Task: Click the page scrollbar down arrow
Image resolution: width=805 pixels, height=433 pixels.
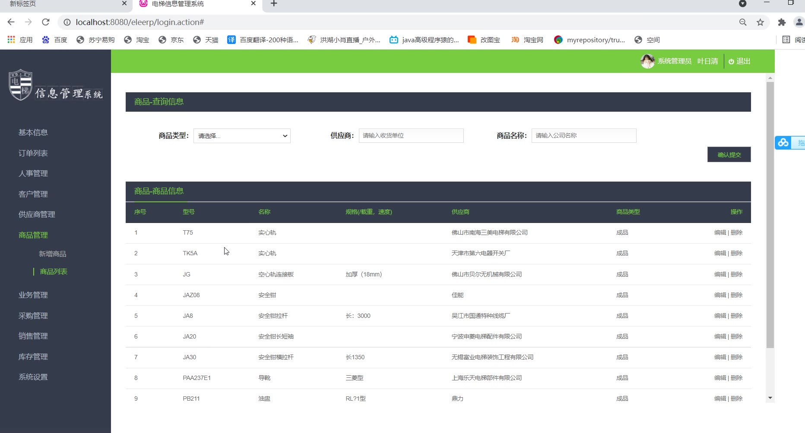Action: (x=770, y=398)
